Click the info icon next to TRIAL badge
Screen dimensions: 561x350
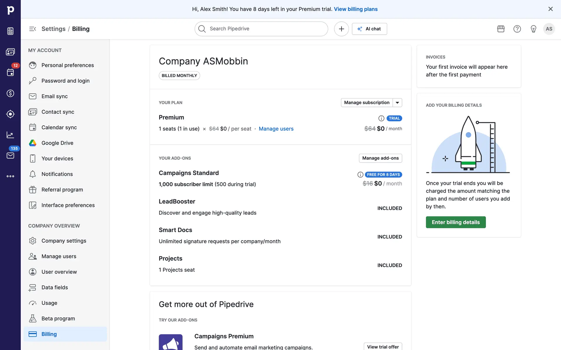pyautogui.click(x=381, y=118)
